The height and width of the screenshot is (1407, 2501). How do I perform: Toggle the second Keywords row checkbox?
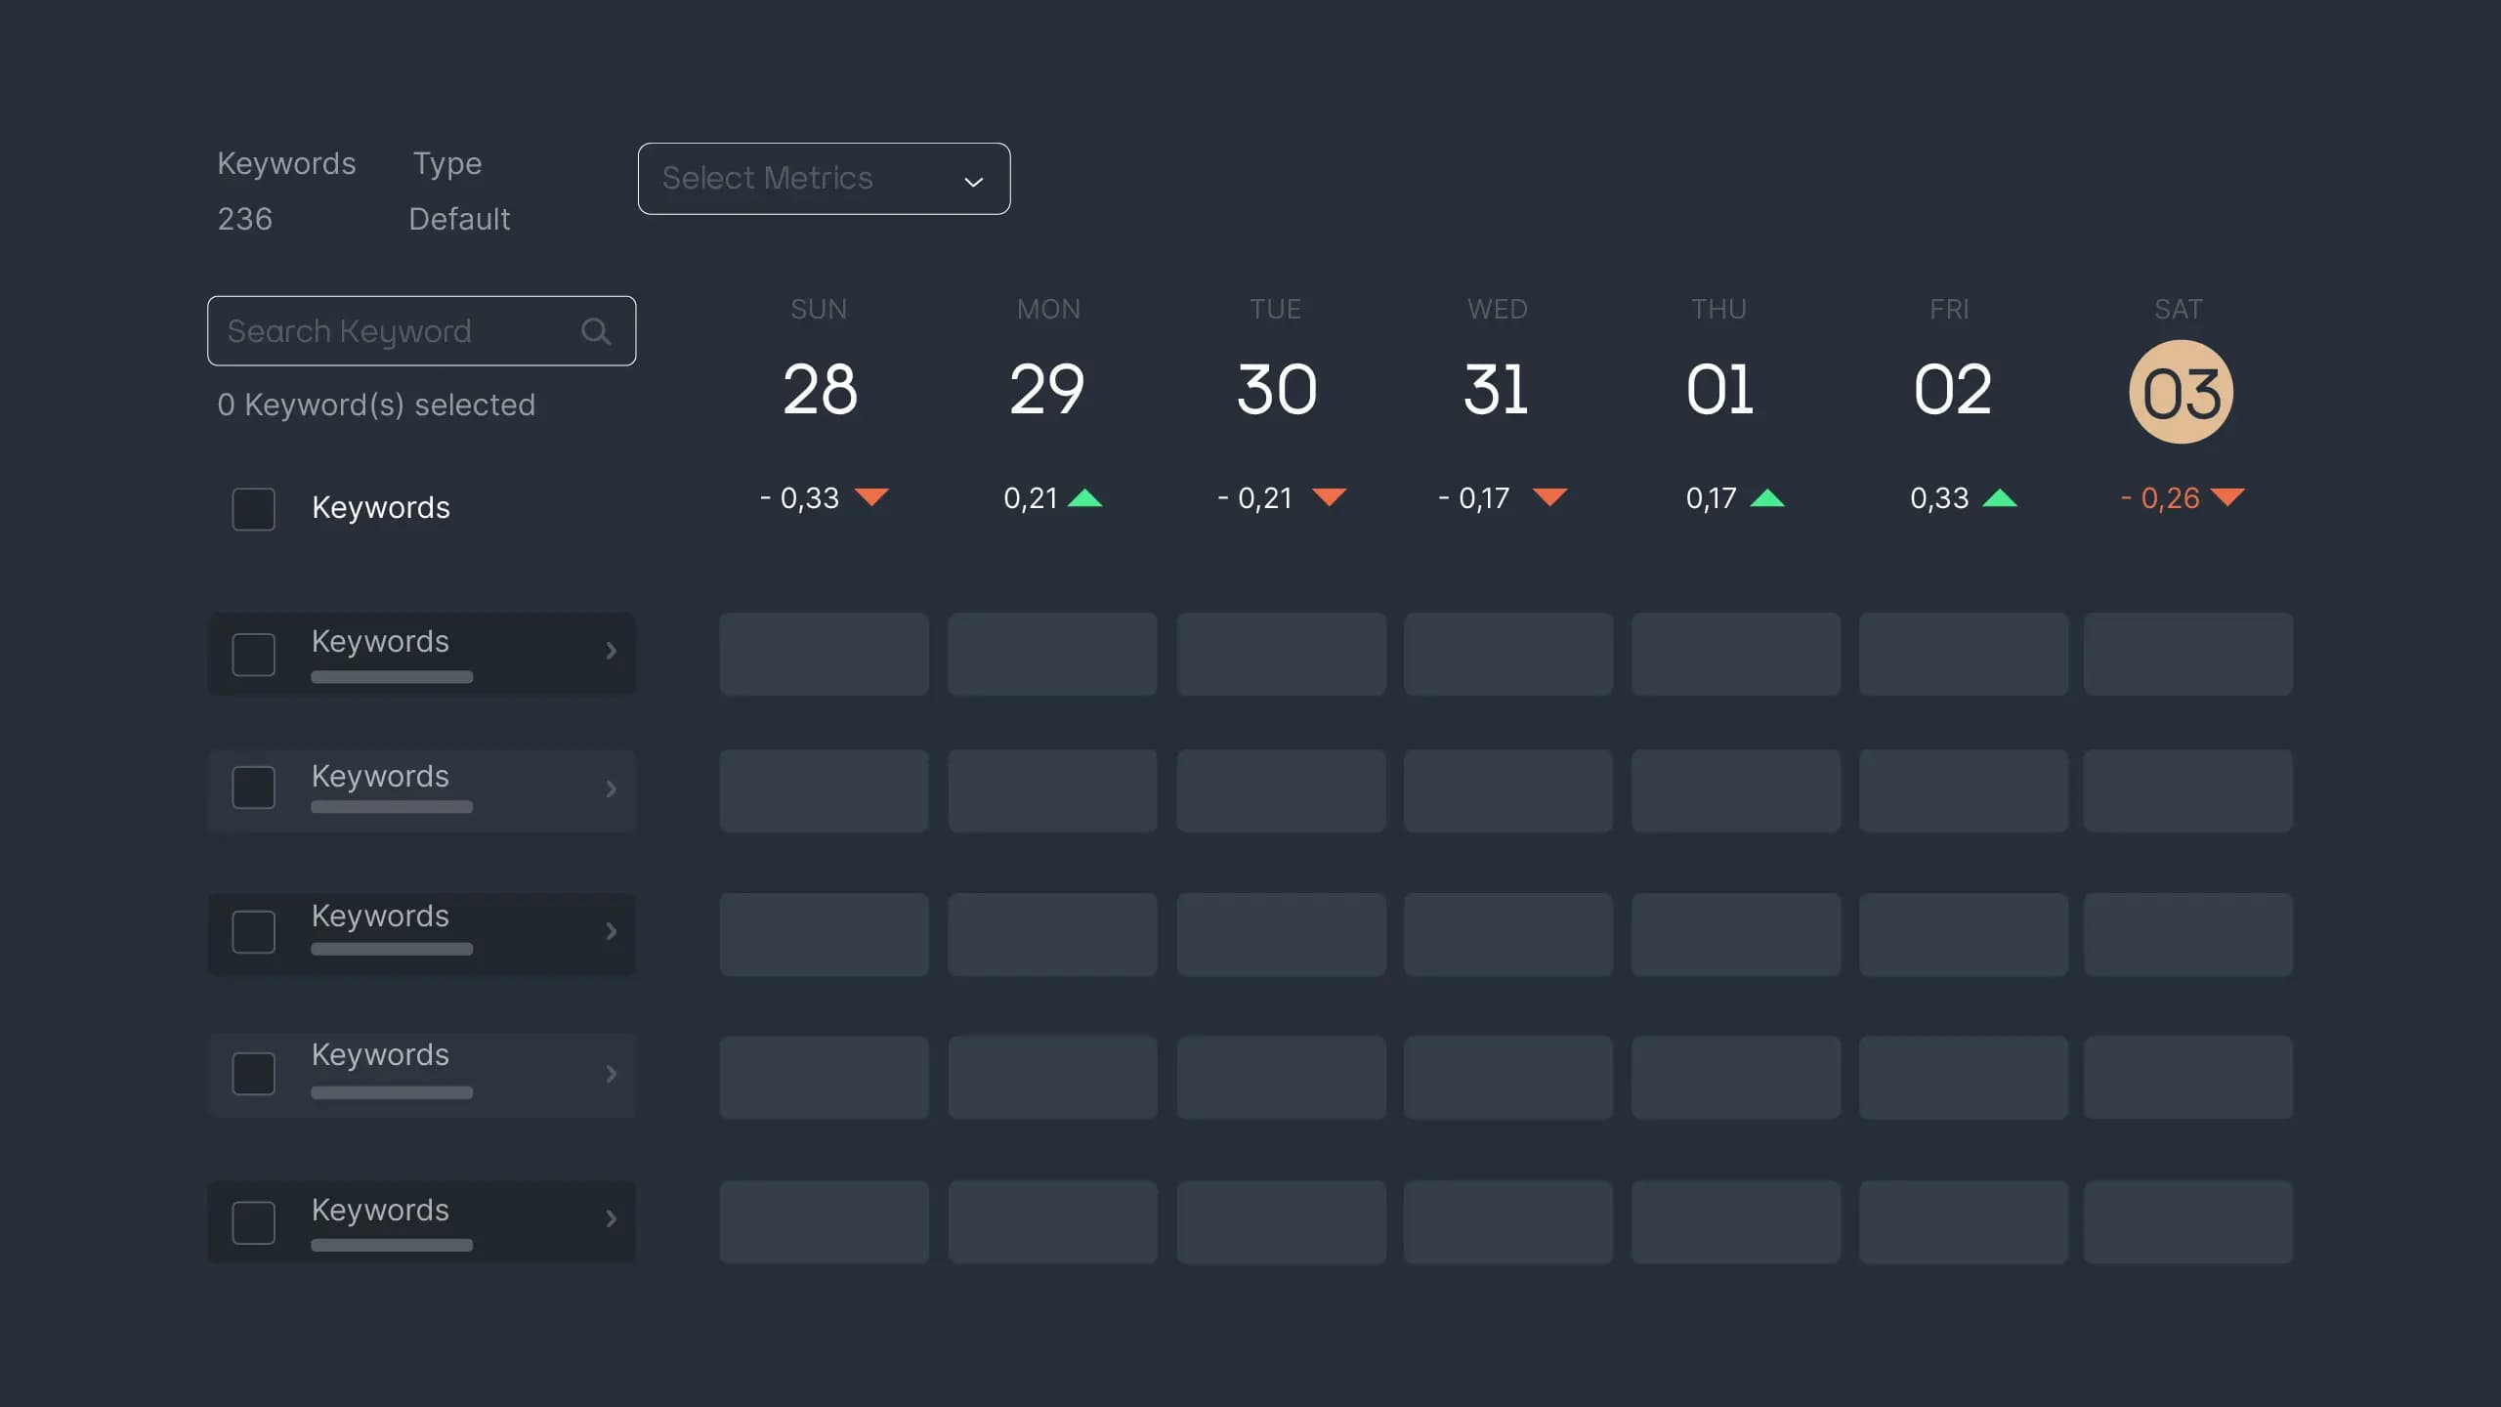(252, 786)
